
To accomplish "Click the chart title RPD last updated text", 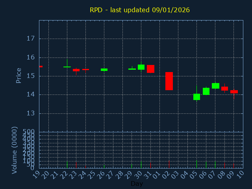I will coord(140,10).
